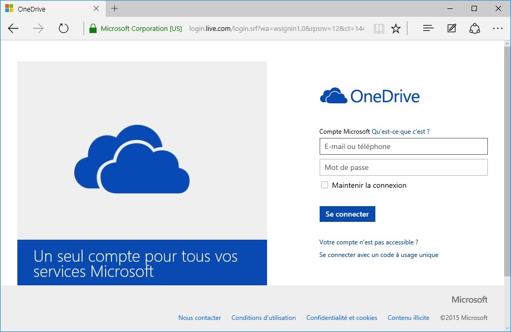
Task: Focus the E-mail ou téléphone field
Action: click(403, 146)
